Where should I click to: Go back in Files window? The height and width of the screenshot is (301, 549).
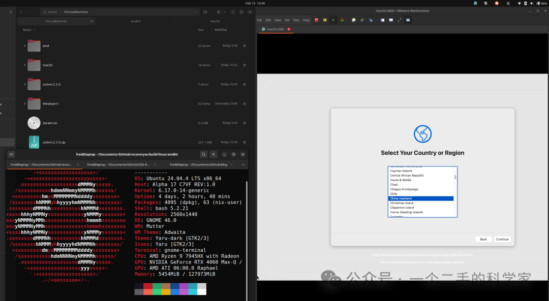(21, 12)
